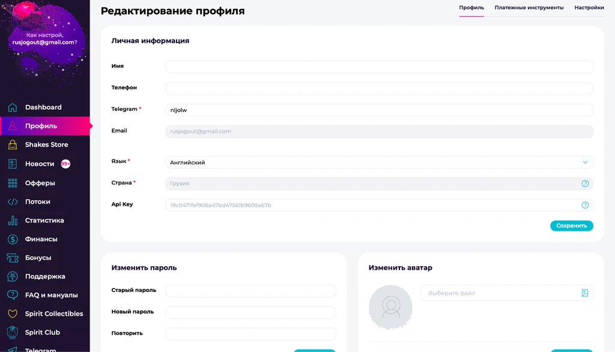This screenshot has height=352, width=615.
Task: Click the Dashboard home icon
Action: tap(13, 107)
